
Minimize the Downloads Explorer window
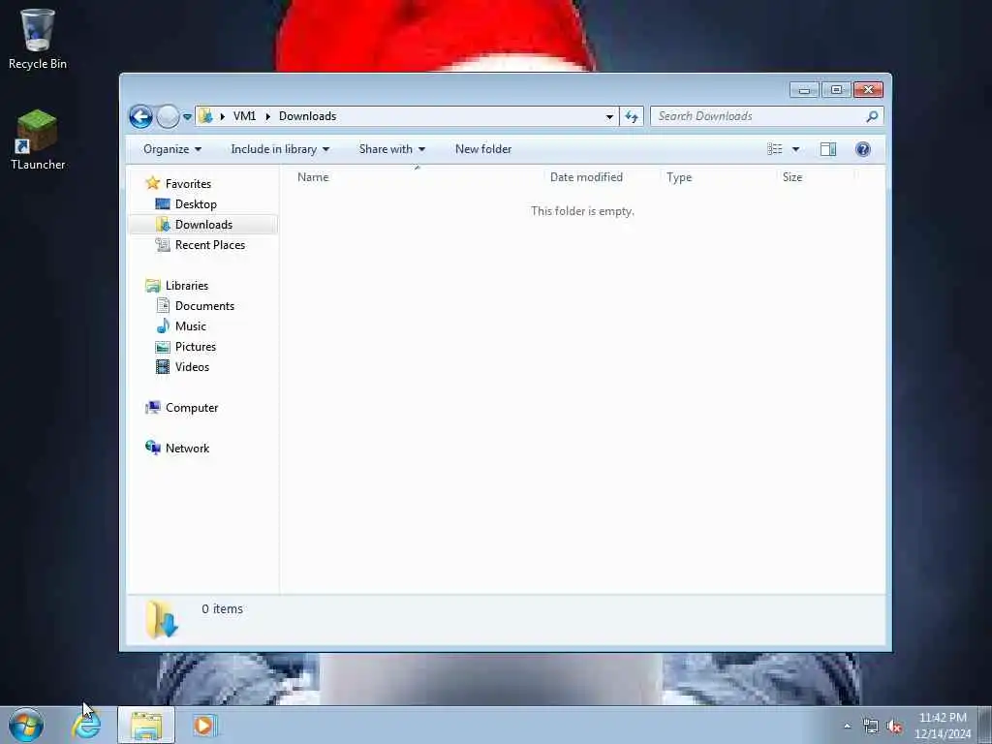[x=804, y=90]
